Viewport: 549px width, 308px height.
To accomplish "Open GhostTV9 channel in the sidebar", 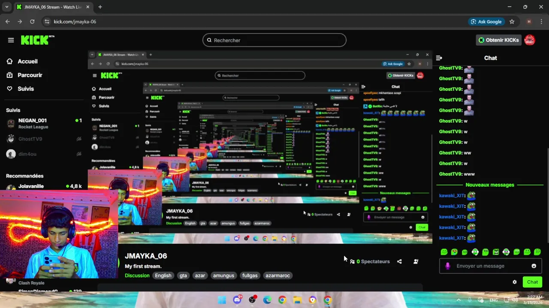I will click(44, 139).
